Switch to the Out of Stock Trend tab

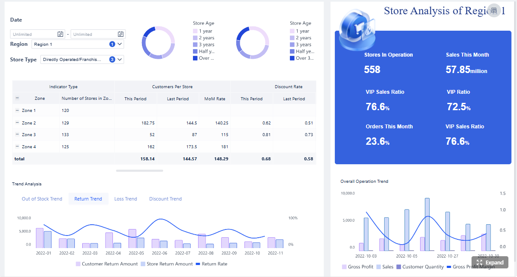point(42,199)
